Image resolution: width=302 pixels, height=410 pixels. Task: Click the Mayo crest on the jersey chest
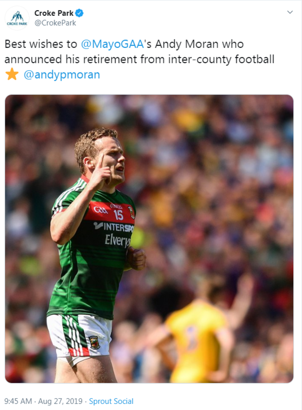131,212
